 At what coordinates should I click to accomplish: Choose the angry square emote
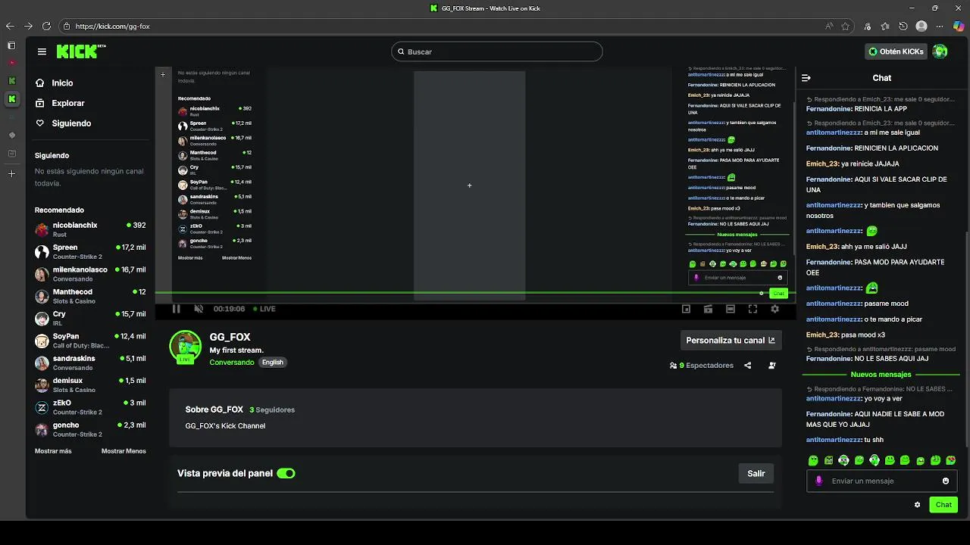click(828, 460)
